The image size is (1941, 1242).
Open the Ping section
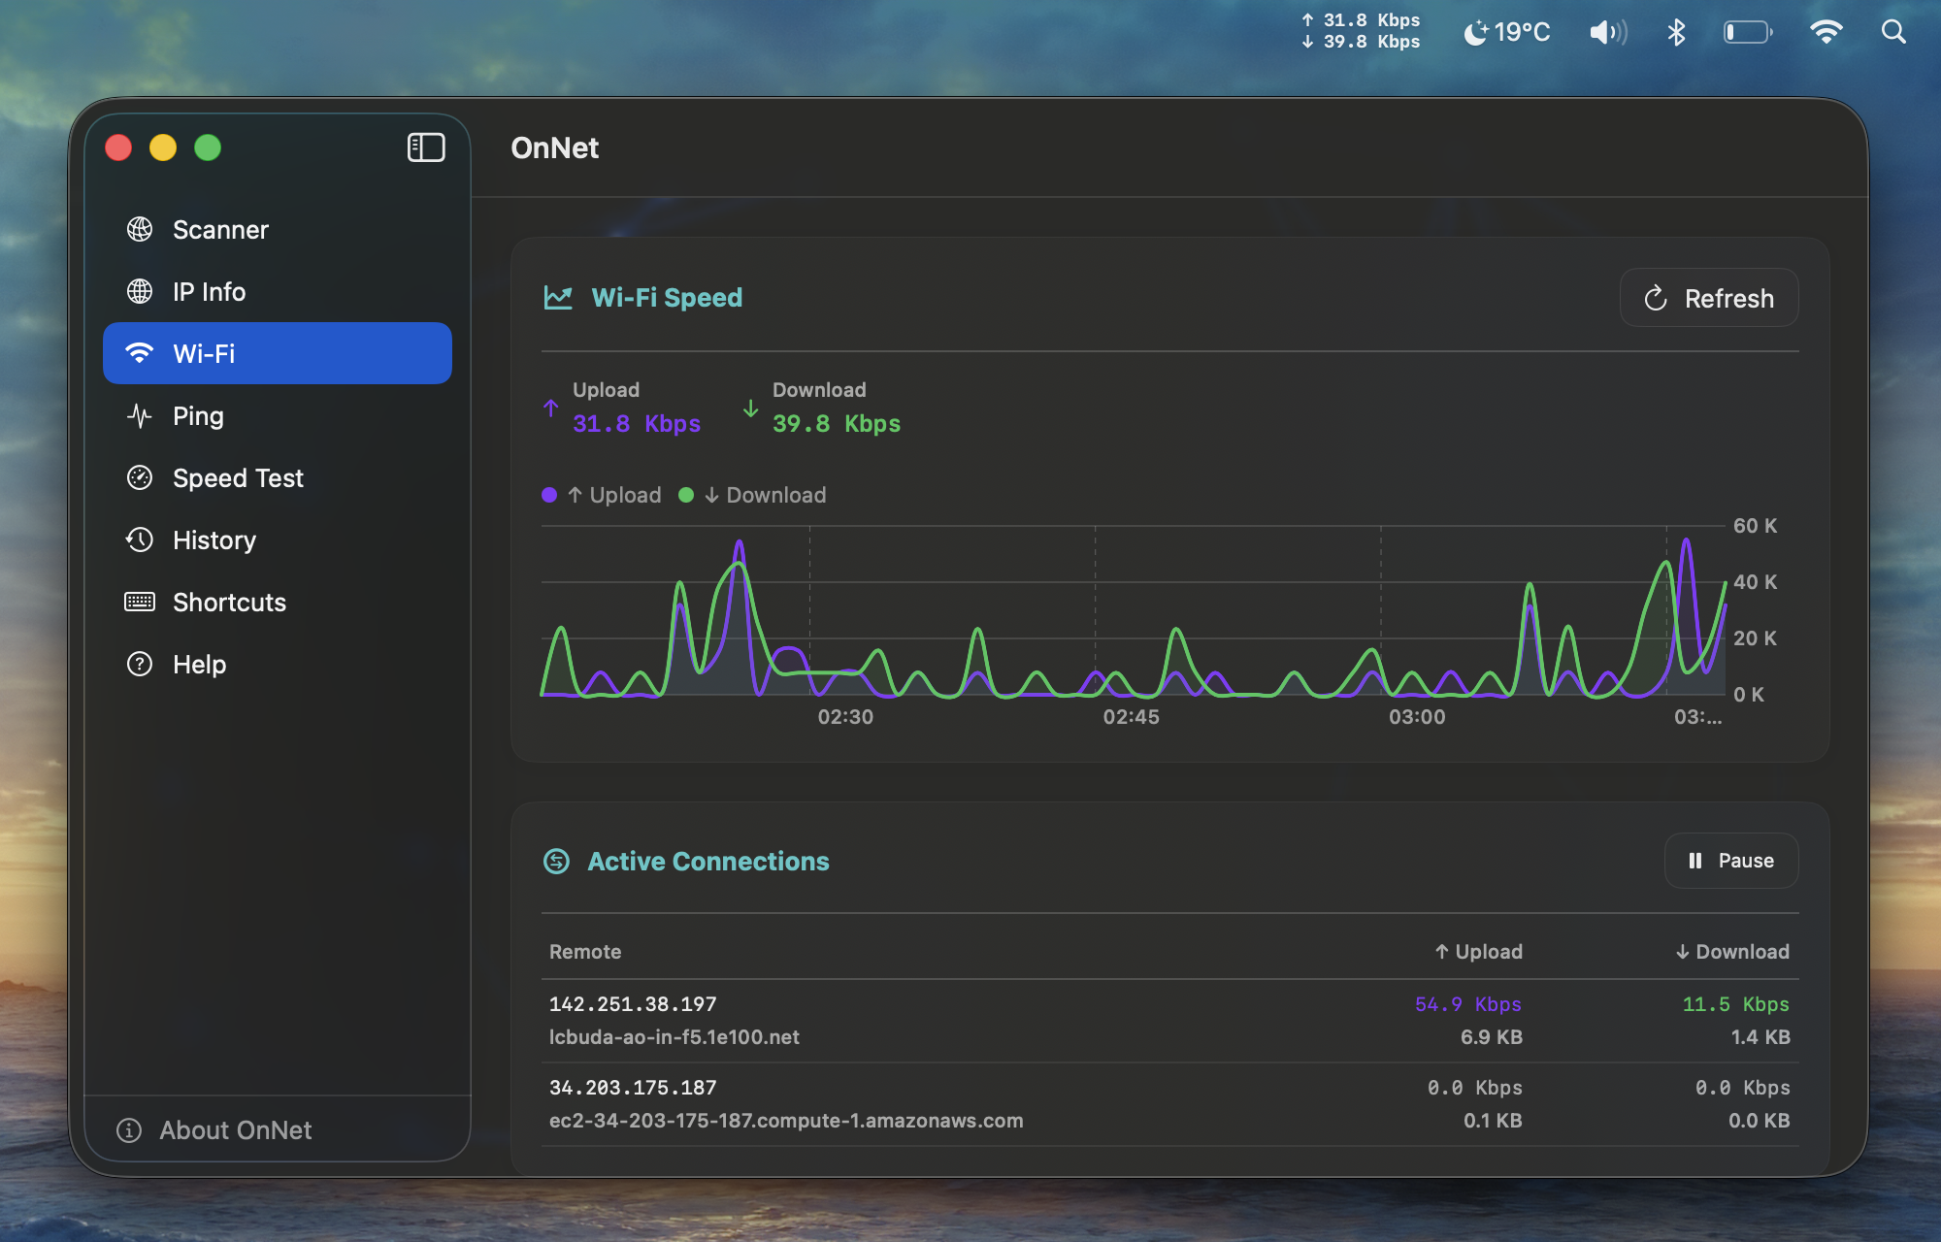pyautogui.click(x=278, y=415)
